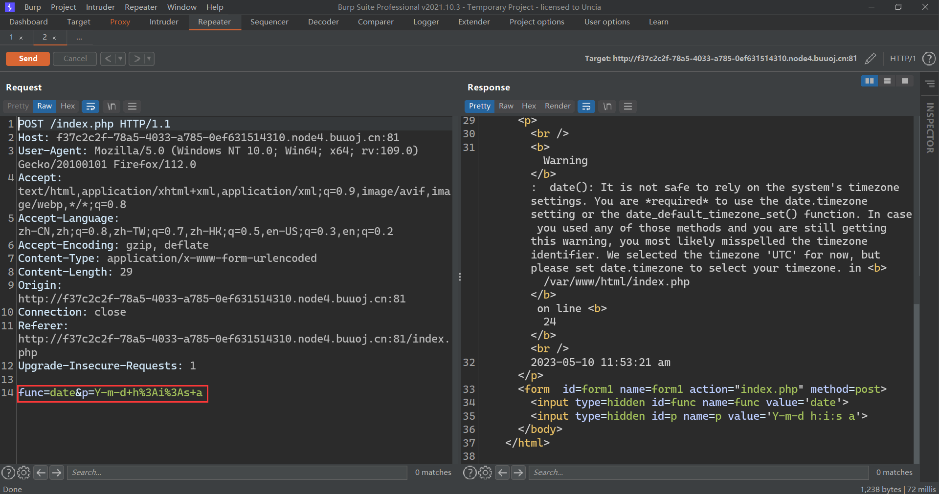Toggle request non-printable chars \n button

pyautogui.click(x=112, y=107)
